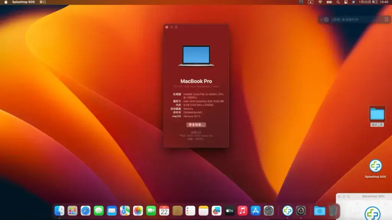Open Freeform from the Dock
This screenshot has width=392, height=220.
pos(217,211)
